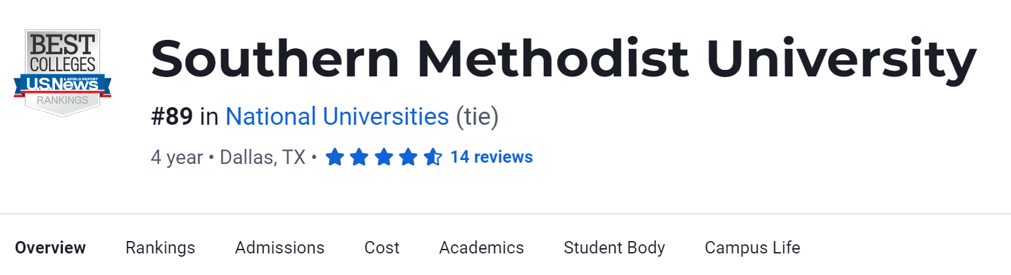Image resolution: width=1011 pixels, height=275 pixels.
Task: Open the Campus Life tab
Action: point(752,248)
